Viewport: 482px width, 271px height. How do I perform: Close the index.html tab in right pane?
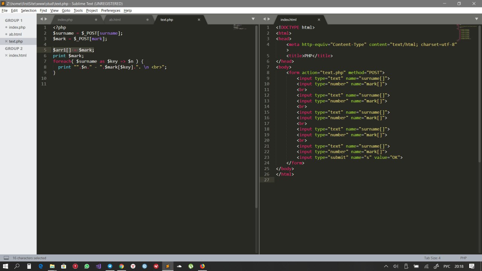point(319,20)
